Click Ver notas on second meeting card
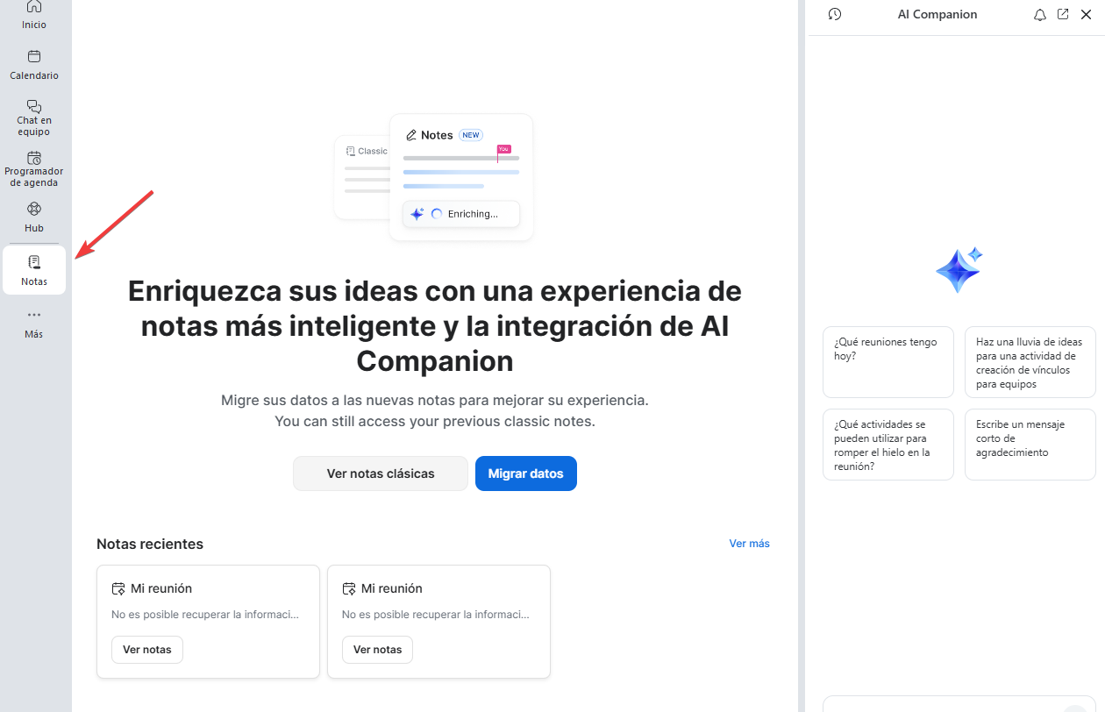This screenshot has width=1105, height=712. click(x=377, y=650)
